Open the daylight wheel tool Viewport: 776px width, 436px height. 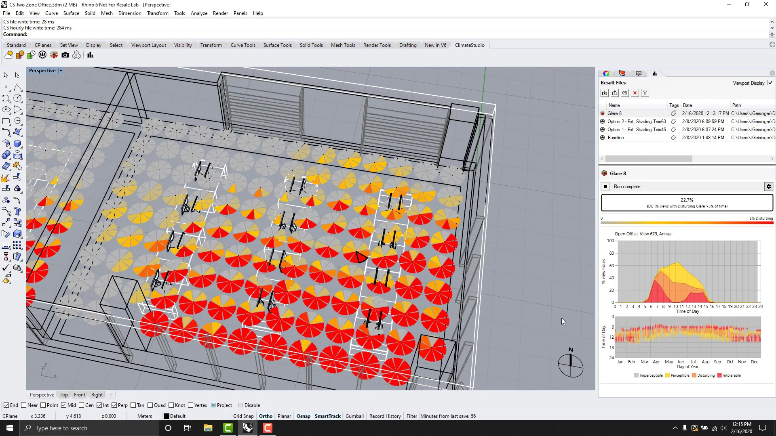click(54, 55)
